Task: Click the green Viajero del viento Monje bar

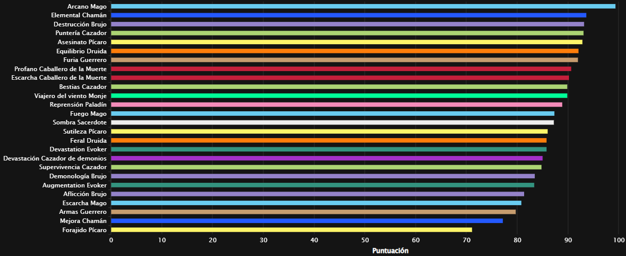Action: [339, 95]
